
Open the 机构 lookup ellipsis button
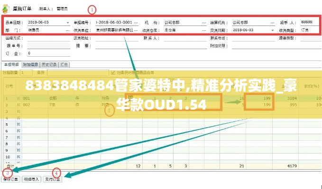pyautogui.click(x=204, y=23)
